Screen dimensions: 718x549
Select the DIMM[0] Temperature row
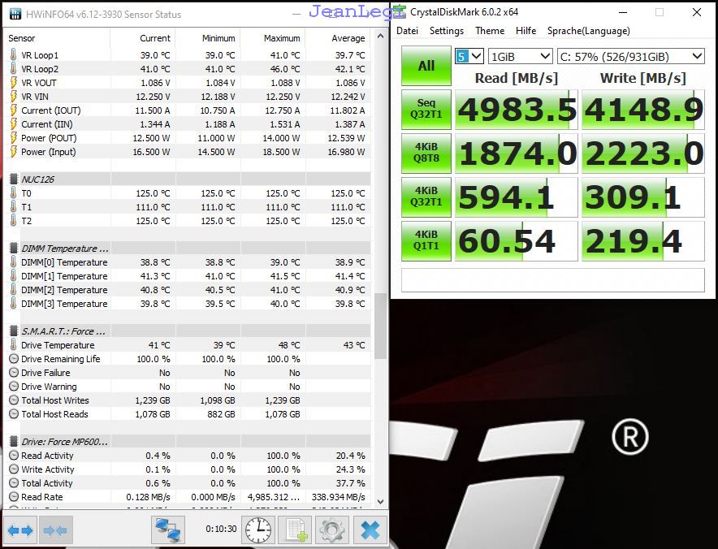tap(188, 262)
